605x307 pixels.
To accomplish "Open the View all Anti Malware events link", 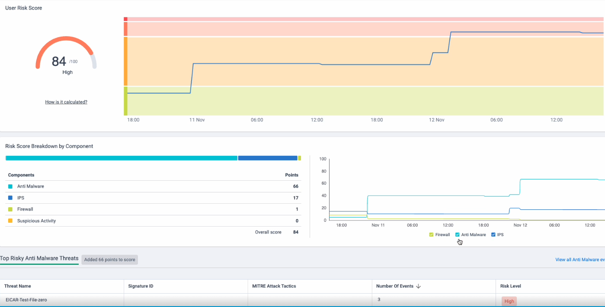I will point(579,260).
